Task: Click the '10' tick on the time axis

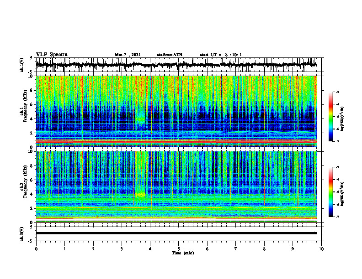Action: pyautogui.click(x=321, y=249)
